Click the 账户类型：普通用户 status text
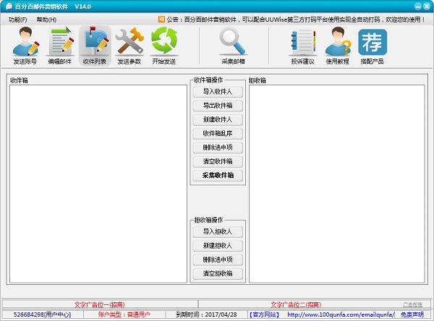The height and width of the screenshot is (321, 434). tap(124, 314)
